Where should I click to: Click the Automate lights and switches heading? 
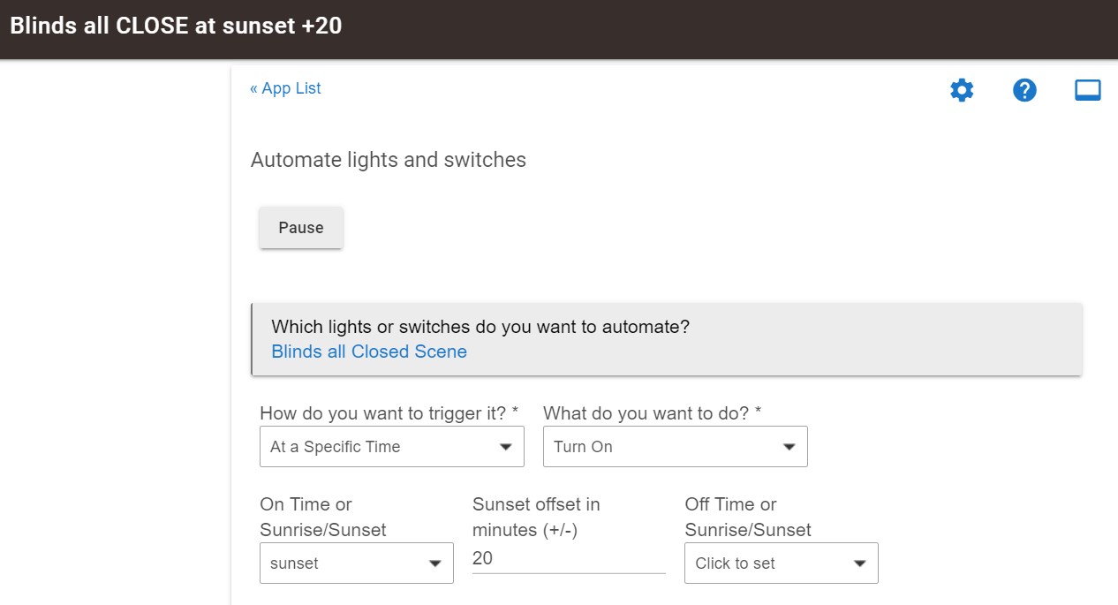pyautogui.click(x=389, y=160)
